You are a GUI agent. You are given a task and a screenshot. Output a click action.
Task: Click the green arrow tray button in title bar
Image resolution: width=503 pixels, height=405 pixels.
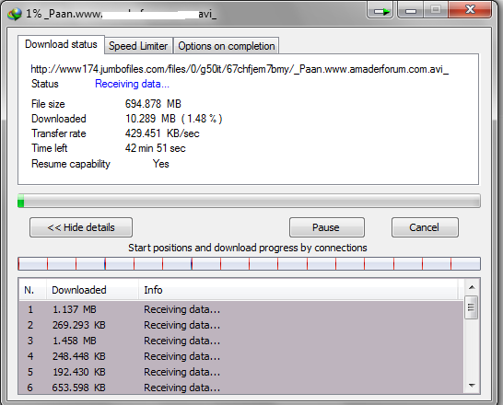[x=380, y=10]
